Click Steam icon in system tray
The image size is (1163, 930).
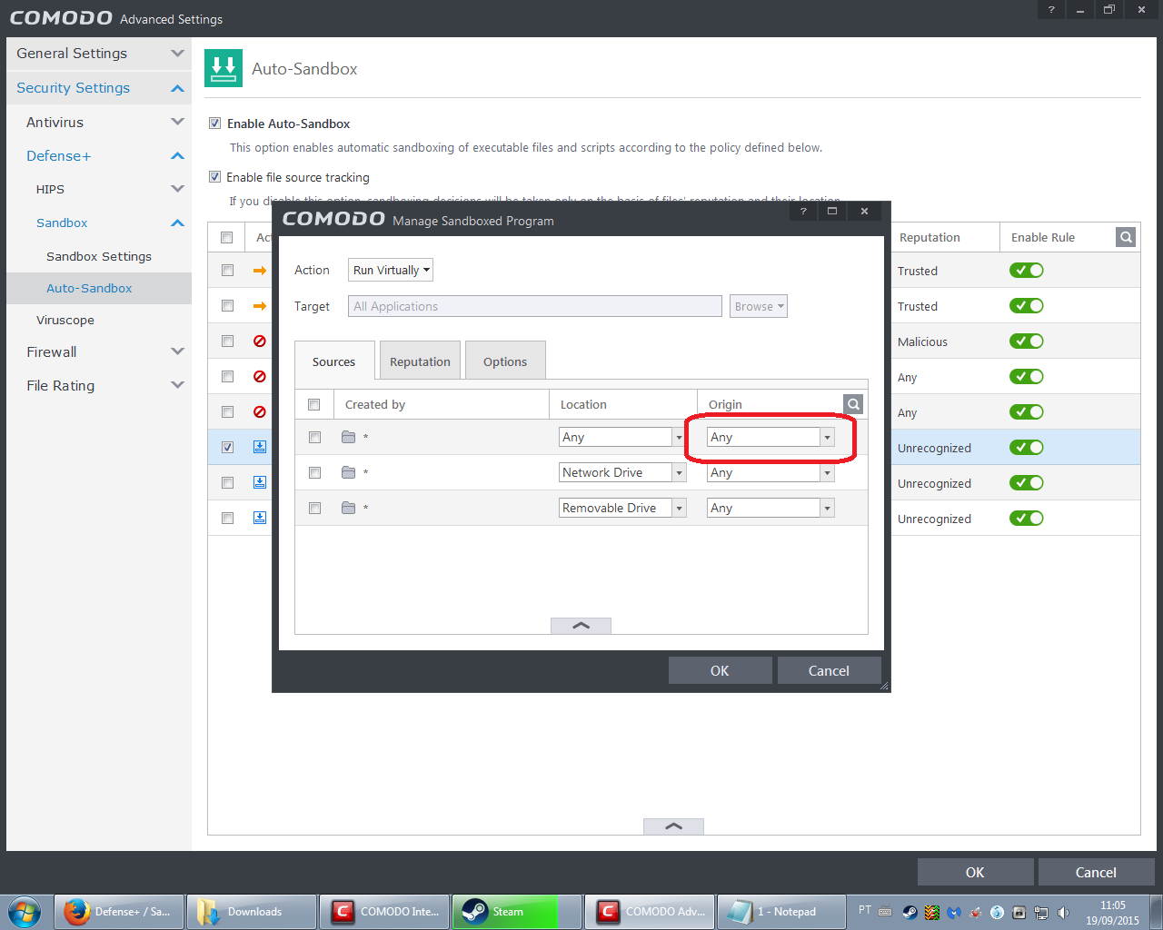pyautogui.click(x=910, y=912)
